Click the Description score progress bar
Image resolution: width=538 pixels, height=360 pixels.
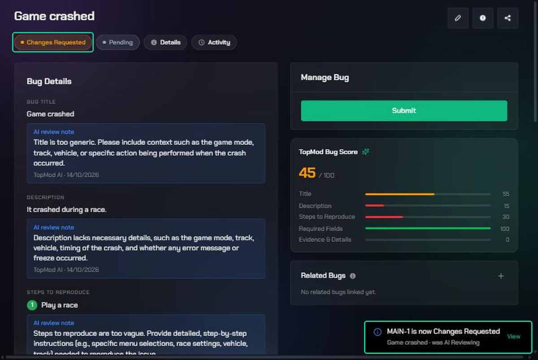pos(428,205)
